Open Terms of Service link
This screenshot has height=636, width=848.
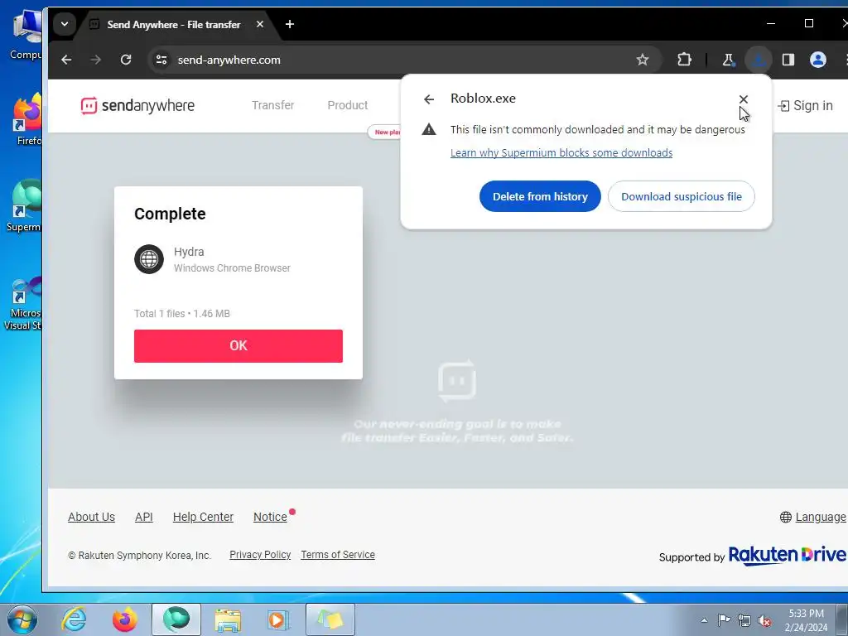pyautogui.click(x=338, y=554)
